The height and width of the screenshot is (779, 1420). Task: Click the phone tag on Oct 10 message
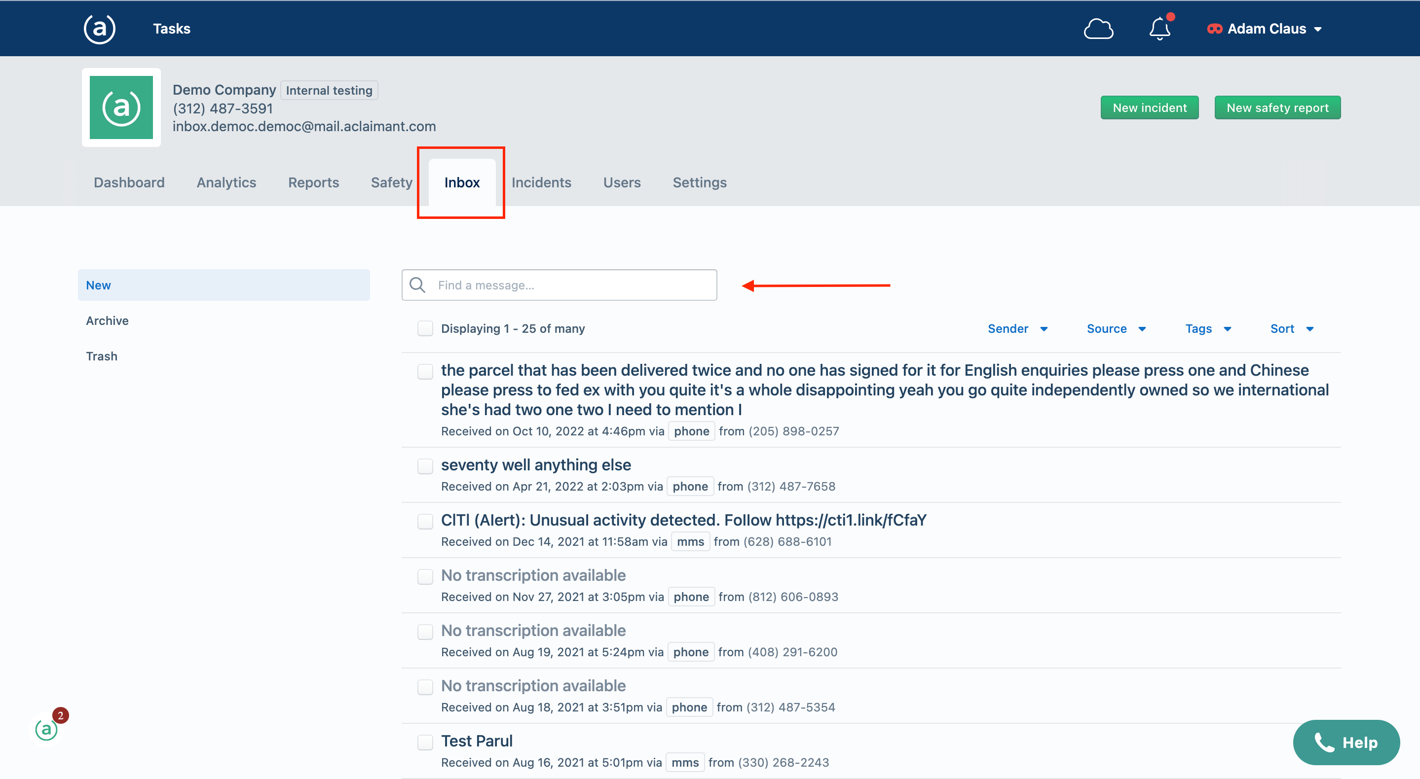click(x=691, y=431)
